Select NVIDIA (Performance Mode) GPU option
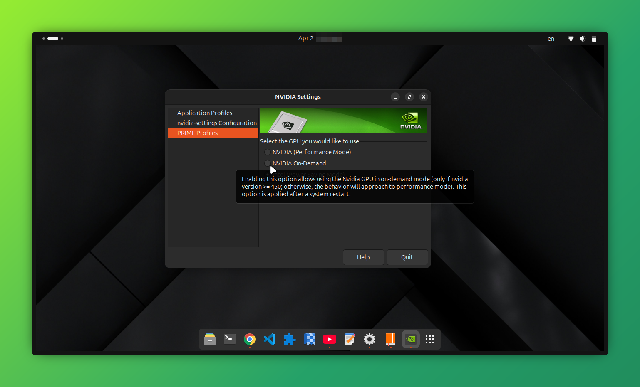The width and height of the screenshot is (640, 387). coord(268,152)
